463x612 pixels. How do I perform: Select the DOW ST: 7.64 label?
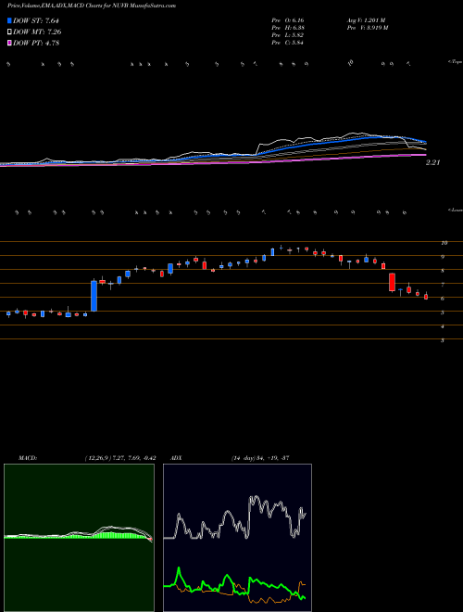point(36,20)
